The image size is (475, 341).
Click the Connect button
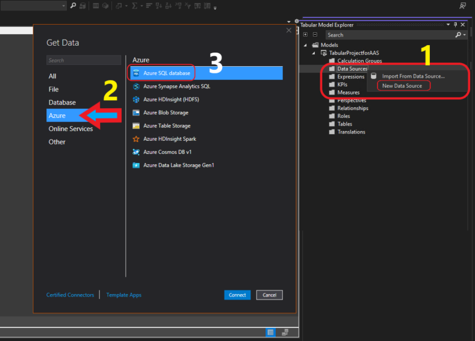tap(237, 295)
